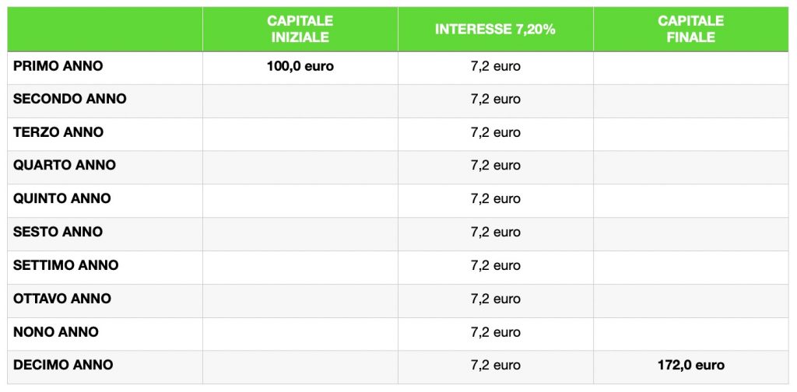This screenshot has width=797, height=392.
Task: Select the SETTIMO ANNO row label
Action: 65,265
